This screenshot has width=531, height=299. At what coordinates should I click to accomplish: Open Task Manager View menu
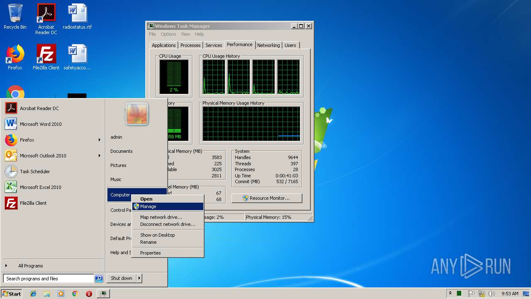click(x=185, y=34)
